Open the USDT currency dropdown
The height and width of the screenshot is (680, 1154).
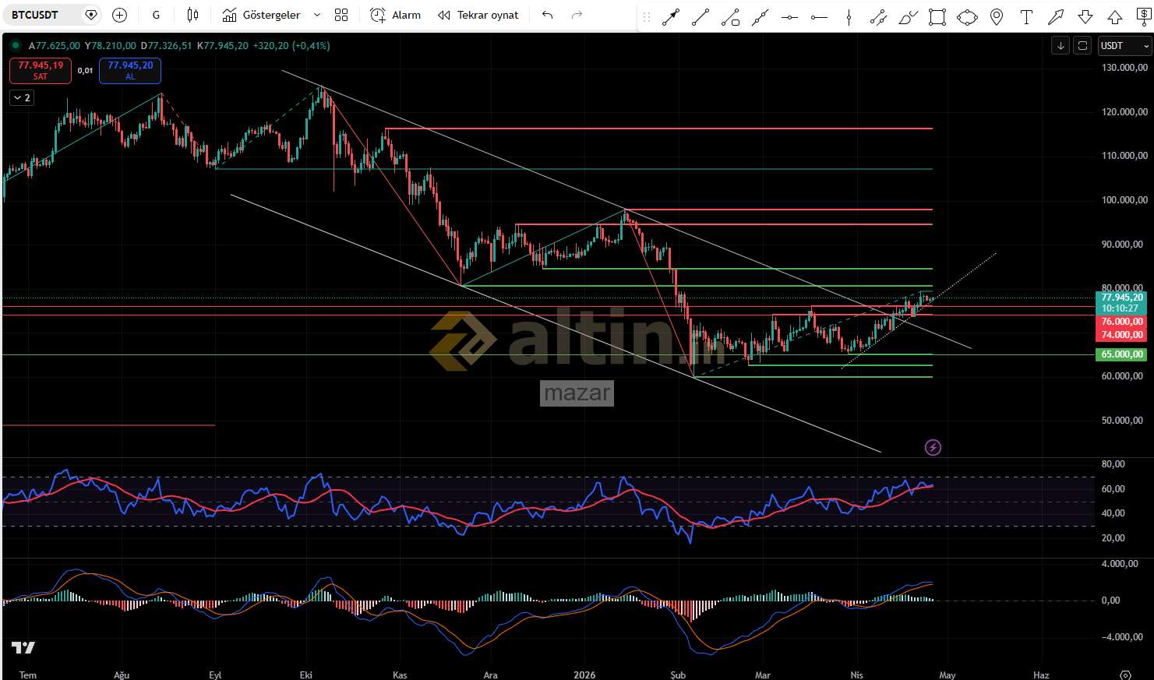pyautogui.click(x=1124, y=46)
